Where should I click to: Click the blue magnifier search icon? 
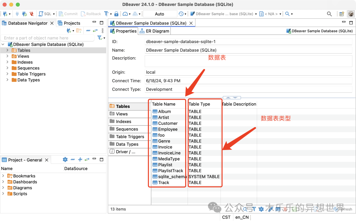point(287,14)
